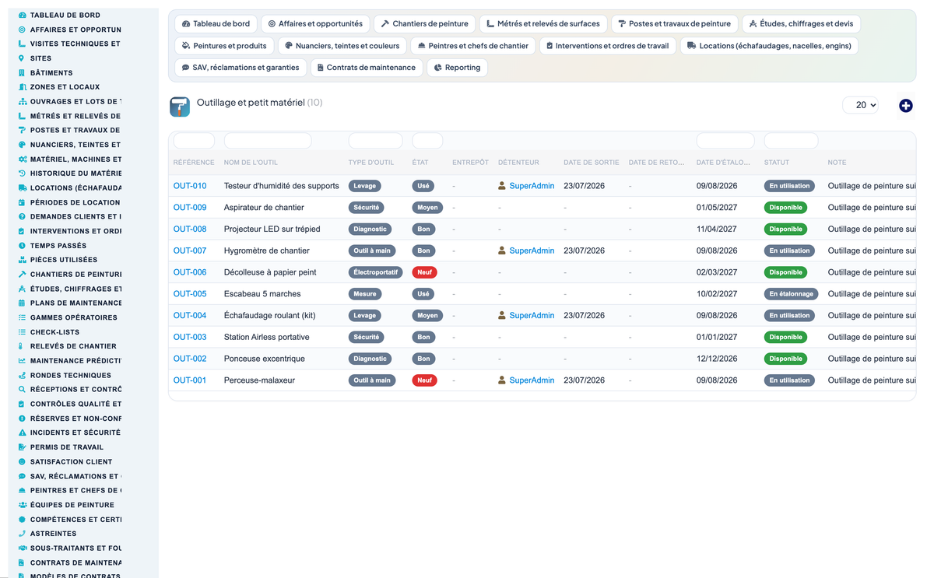Open the Locations (échafaudages, nacelles, engins) tab
The width and height of the screenshot is (934, 578).
pos(769,46)
